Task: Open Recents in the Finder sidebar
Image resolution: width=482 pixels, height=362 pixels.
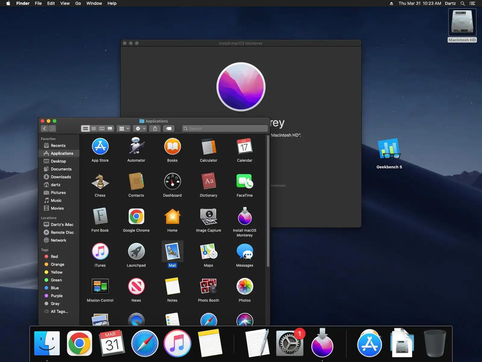Action: (59, 145)
